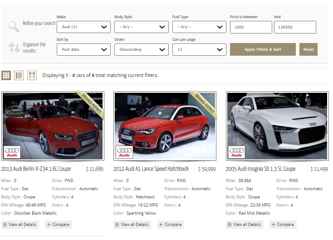
Task: Click Brand New ribbon on Berlin X-Z34 photo
Action: pos(91,104)
